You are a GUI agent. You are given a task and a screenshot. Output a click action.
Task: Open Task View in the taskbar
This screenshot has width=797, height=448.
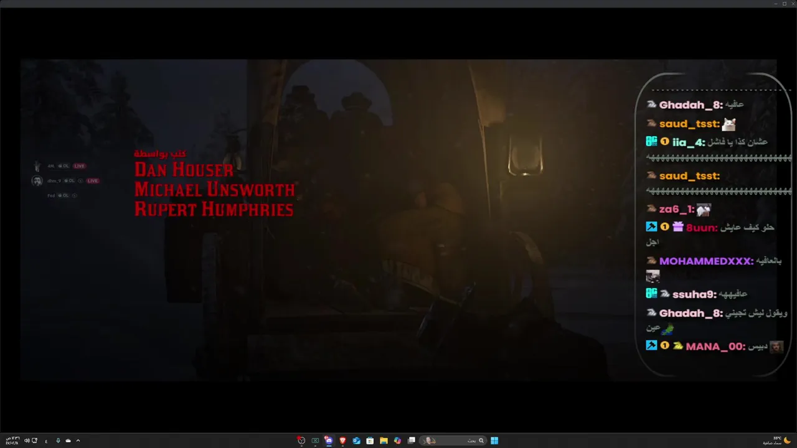(x=411, y=441)
